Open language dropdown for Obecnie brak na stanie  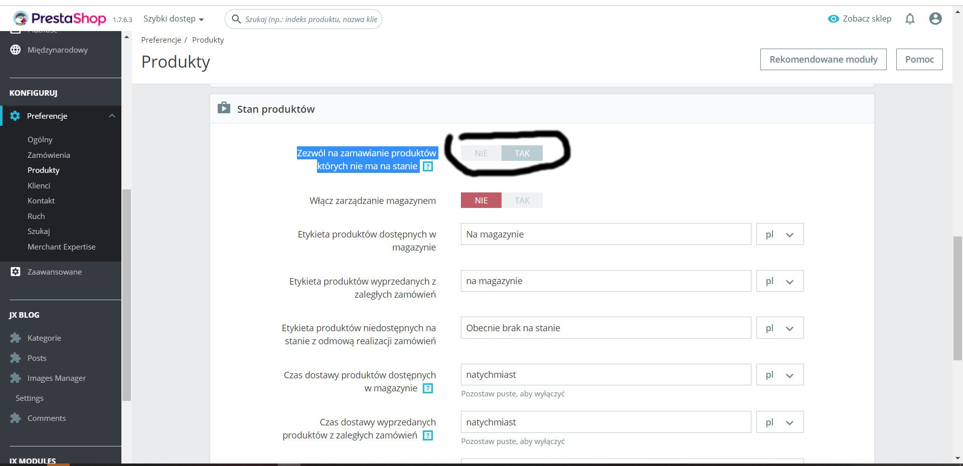pyautogui.click(x=780, y=328)
